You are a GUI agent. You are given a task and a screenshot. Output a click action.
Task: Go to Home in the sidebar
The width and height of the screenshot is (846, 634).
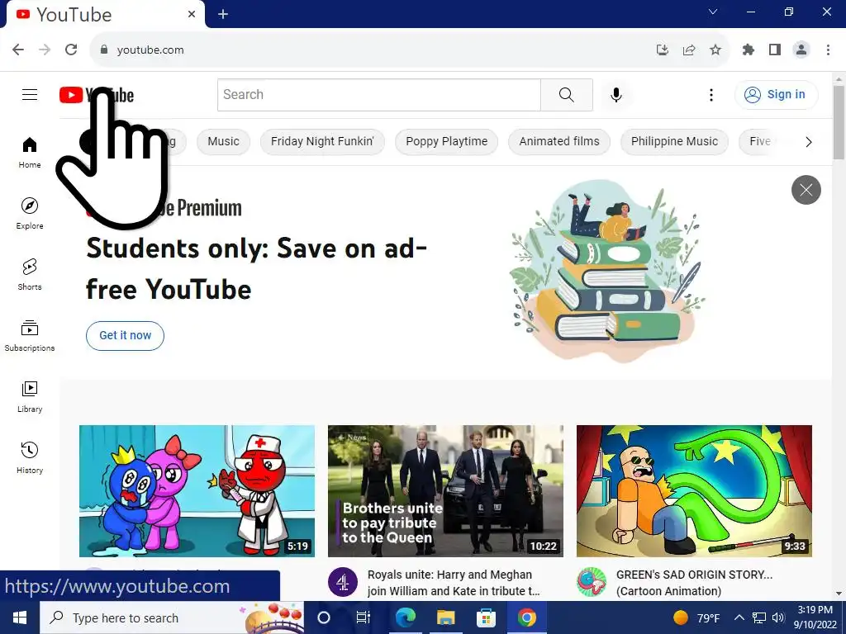(x=30, y=153)
